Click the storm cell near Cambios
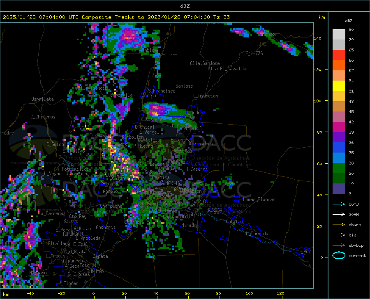Viewport: 370px width, 299px height. coord(129,38)
